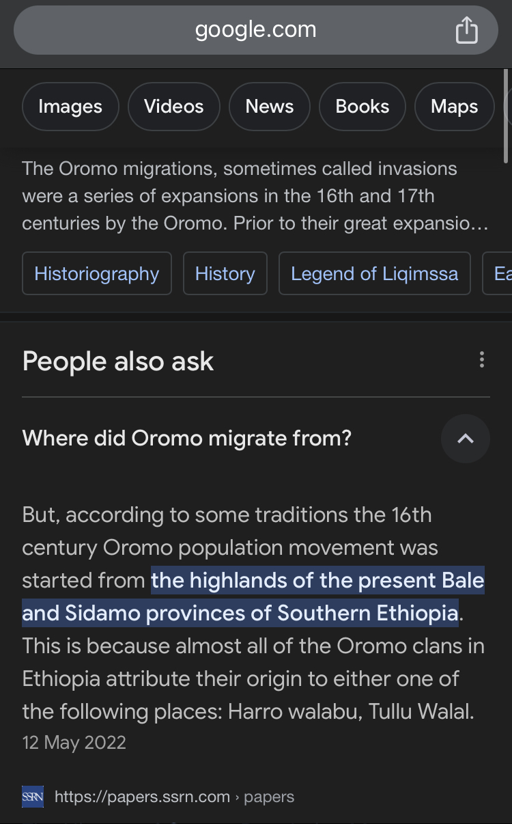The height and width of the screenshot is (824, 512).
Task: Open the three-dot People also ask menu
Action: coord(482,359)
